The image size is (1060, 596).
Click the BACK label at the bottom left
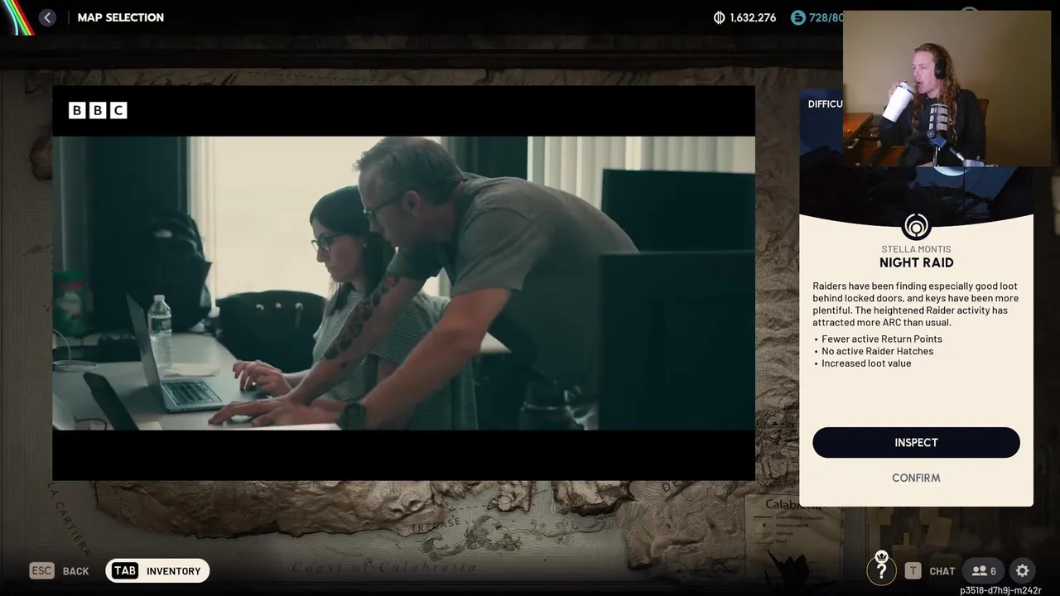pyautogui.click(x=75, y=571)
